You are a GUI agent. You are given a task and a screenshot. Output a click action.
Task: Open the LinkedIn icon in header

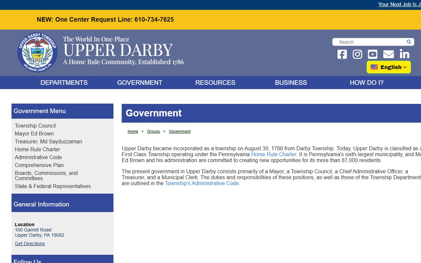405,54
